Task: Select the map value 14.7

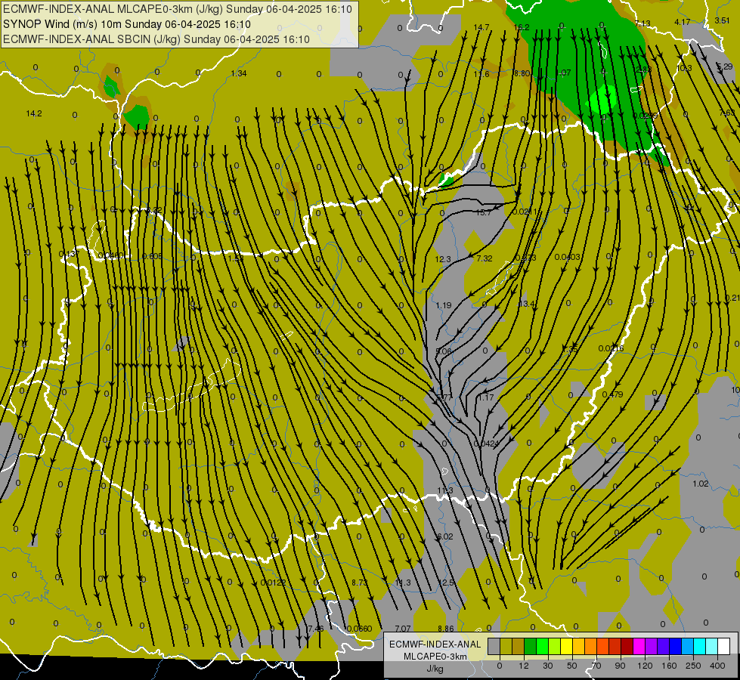Action: [481, 27]
